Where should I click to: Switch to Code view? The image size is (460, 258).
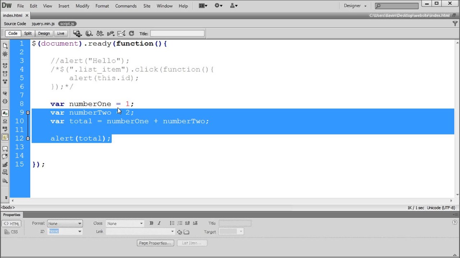(13, 33)
